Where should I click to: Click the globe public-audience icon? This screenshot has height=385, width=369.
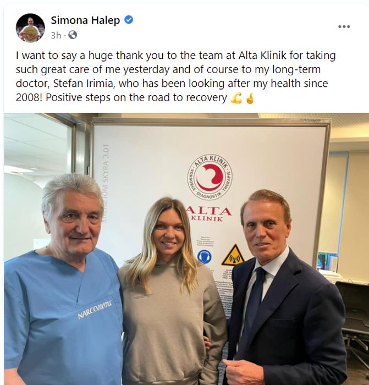[x=73, y=35]
